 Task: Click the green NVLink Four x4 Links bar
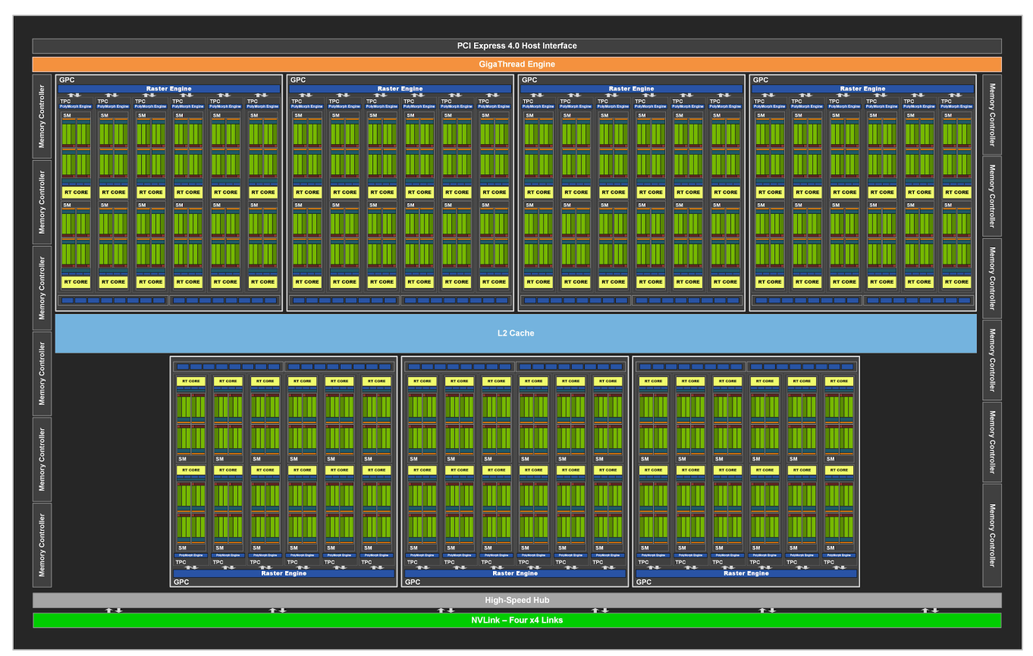coord(516,620)
